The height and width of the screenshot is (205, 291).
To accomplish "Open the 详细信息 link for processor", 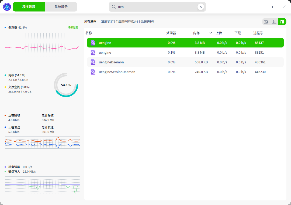I will [73, 27].
